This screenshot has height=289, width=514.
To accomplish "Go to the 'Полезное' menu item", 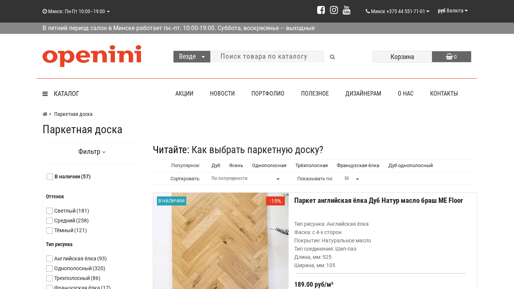I will click(x=315, y=94).
